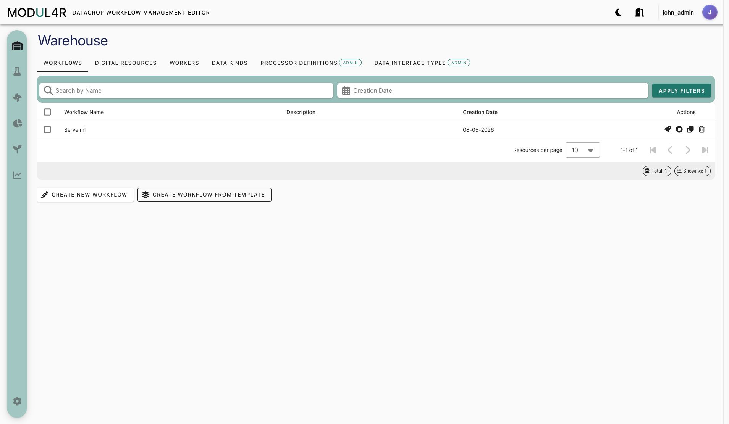Click Create New Workflow button
This screenshot has width=729, height=424.
click(85, 195)
